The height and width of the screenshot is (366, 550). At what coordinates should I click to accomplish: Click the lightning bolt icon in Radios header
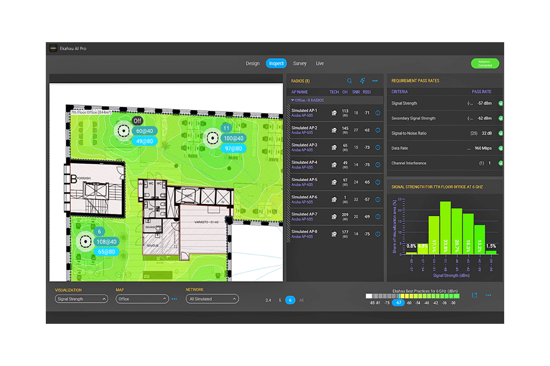[363, 81]
